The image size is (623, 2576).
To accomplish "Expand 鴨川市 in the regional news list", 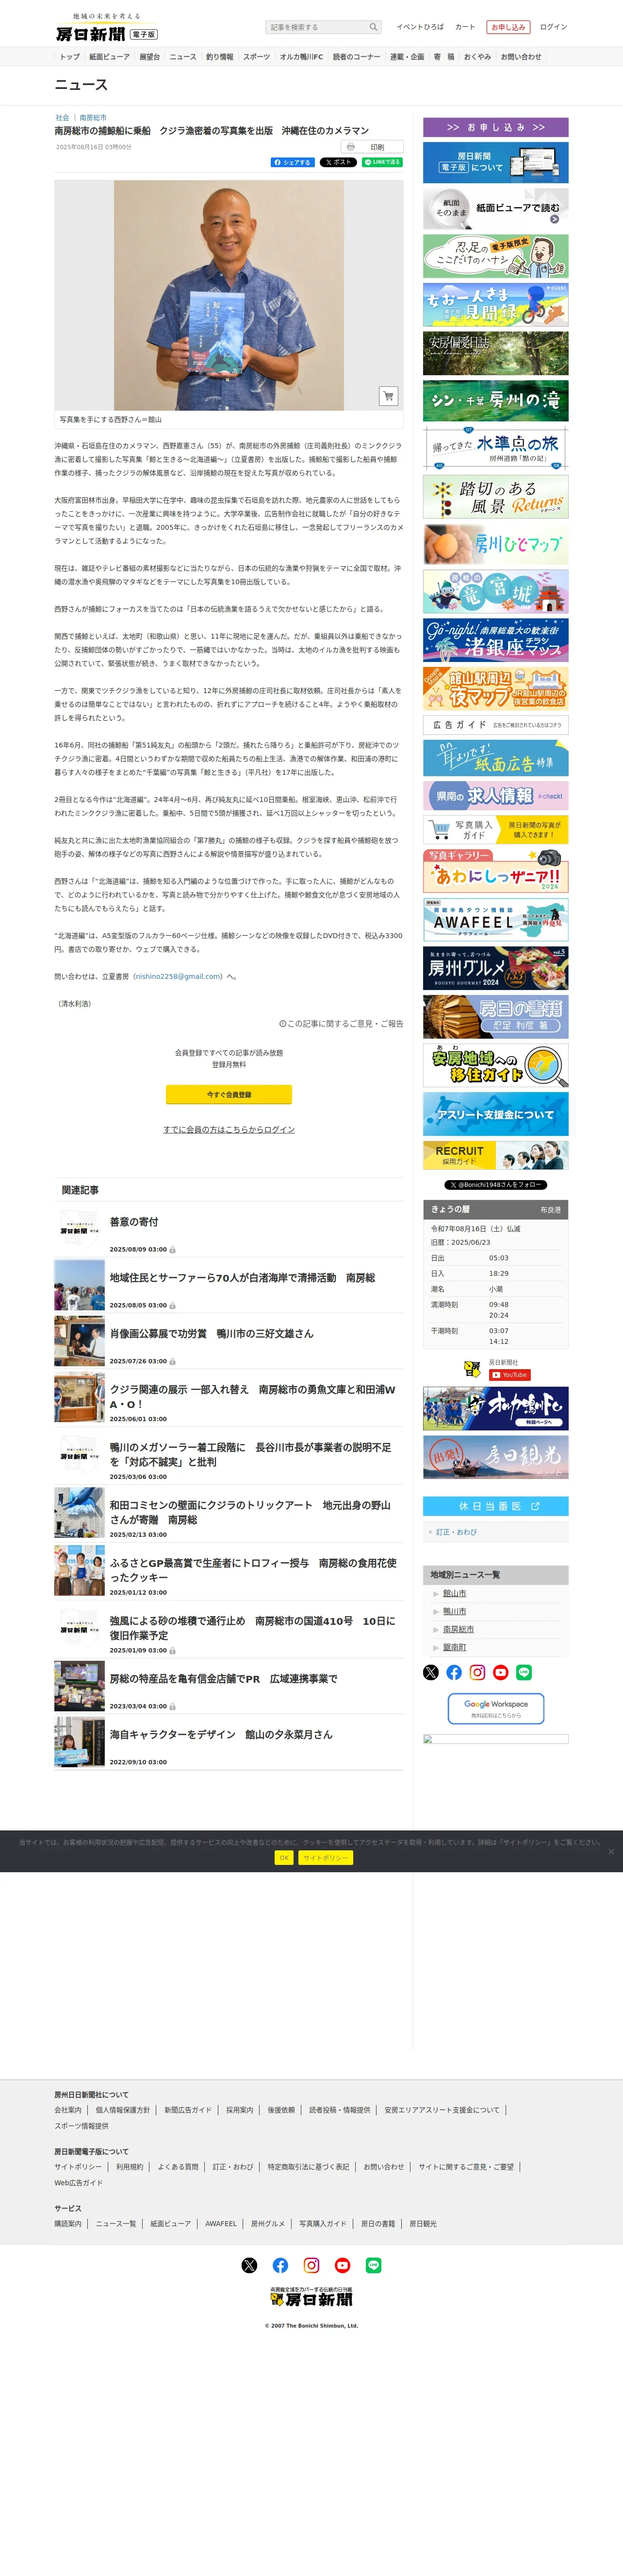I will [x=454, y=1612].
